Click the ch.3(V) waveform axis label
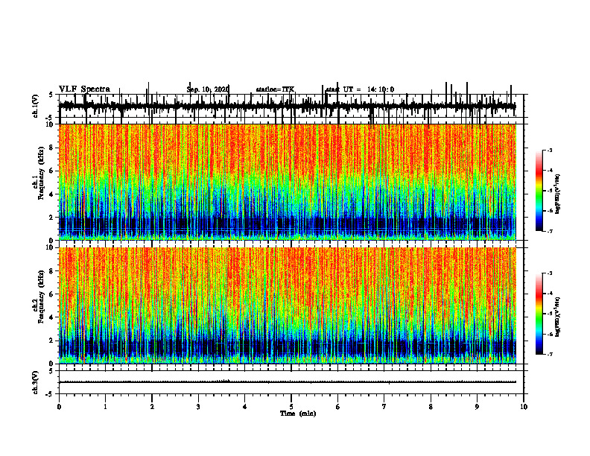 pos(36,382)
